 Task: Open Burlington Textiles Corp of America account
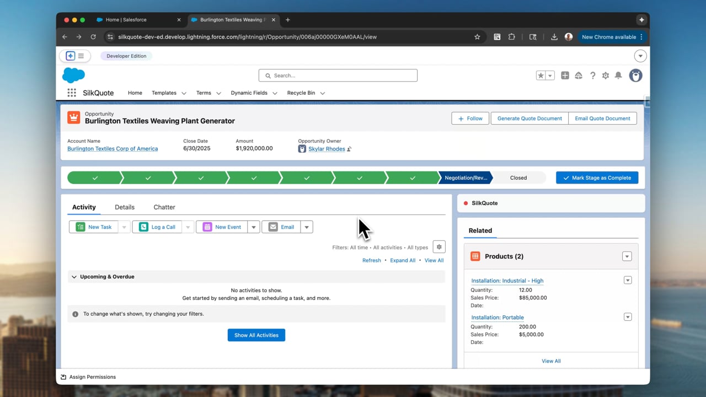point(113,149)
